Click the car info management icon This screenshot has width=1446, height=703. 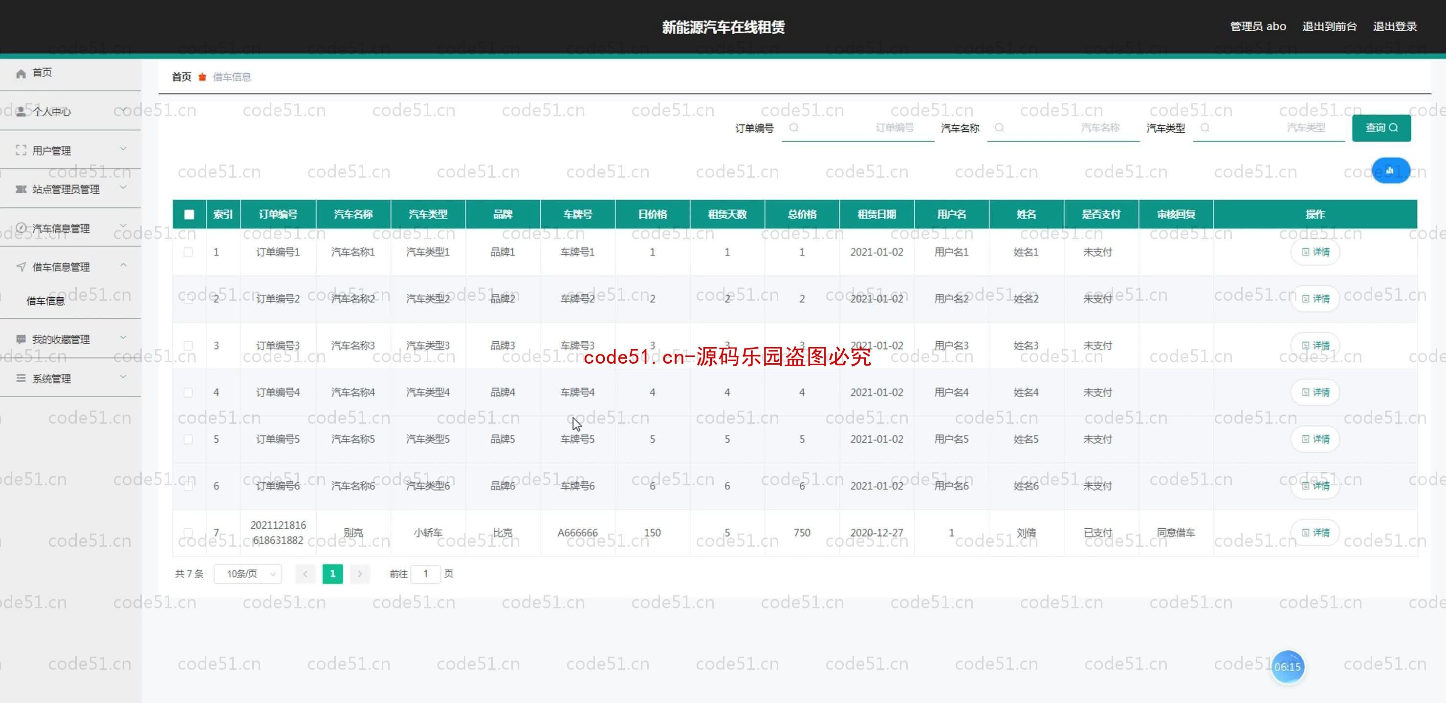[x=21, y=228]
